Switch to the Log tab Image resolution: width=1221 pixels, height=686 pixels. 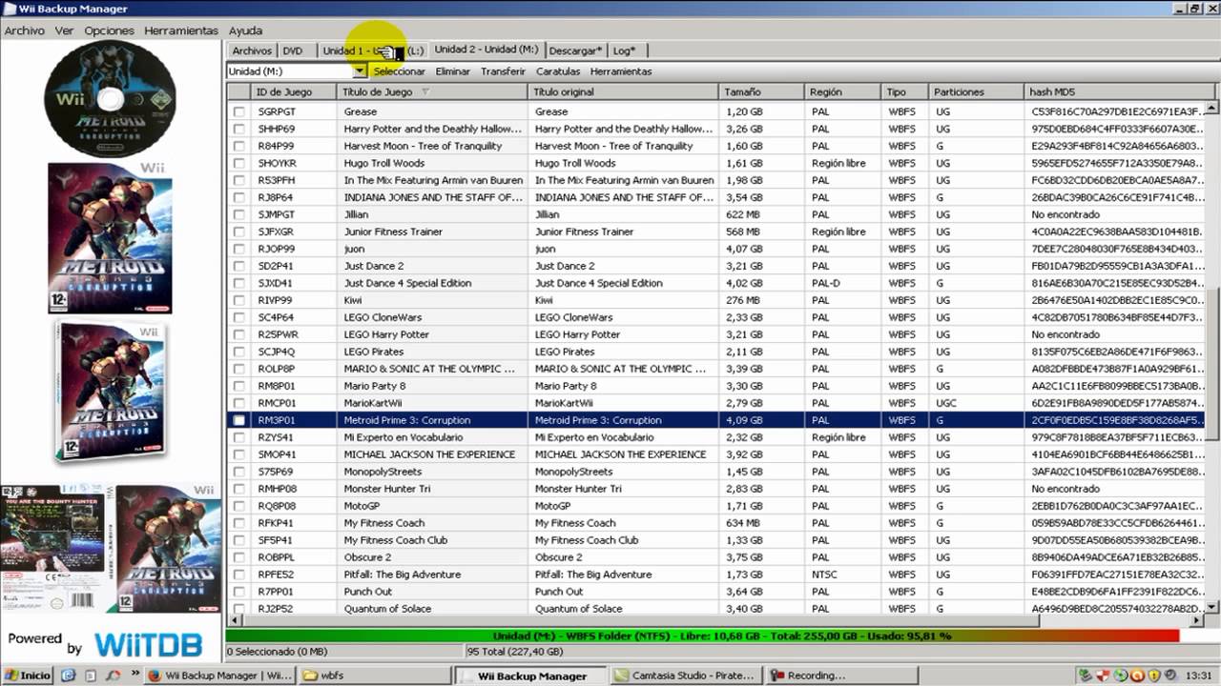(624, 51)
